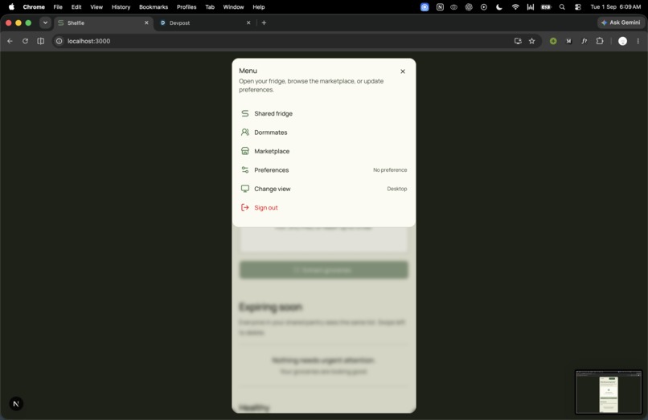648x420 pixels.
Task: Open the Tab menu
Action: 210,6
